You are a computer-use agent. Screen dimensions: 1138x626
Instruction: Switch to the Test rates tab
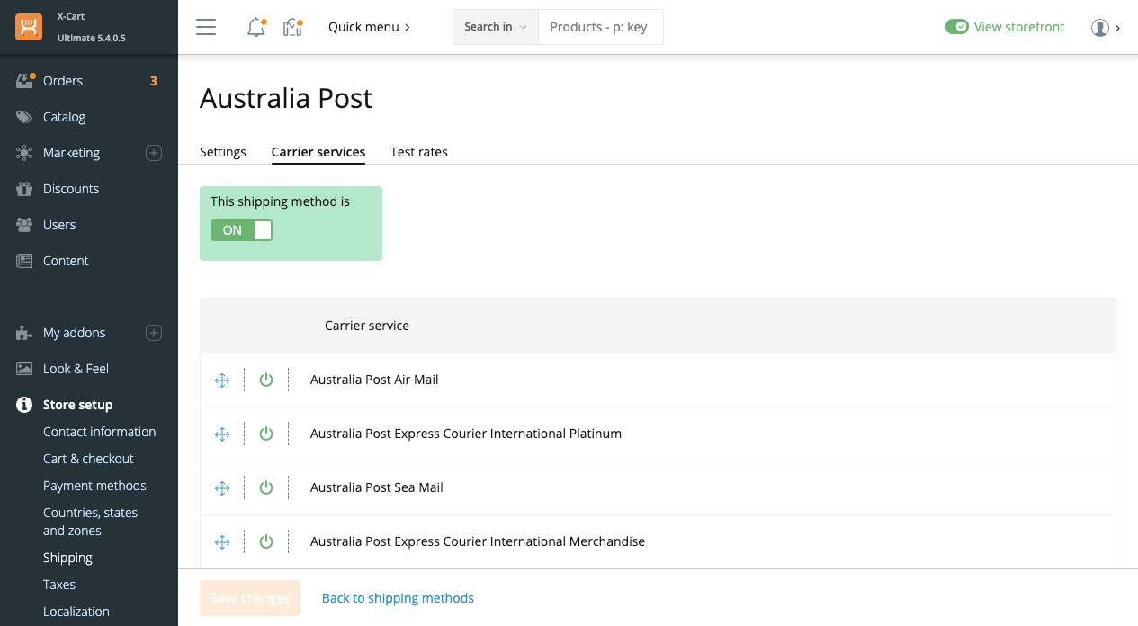[x=418, y=152]
